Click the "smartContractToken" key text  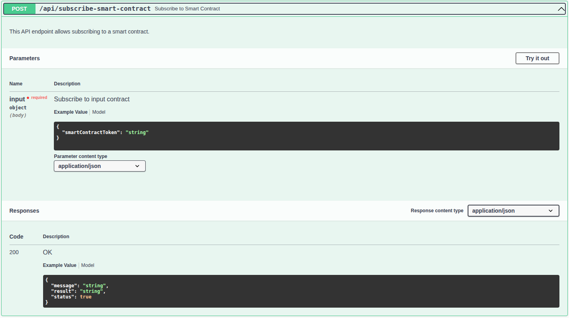(x=91, y=132)
